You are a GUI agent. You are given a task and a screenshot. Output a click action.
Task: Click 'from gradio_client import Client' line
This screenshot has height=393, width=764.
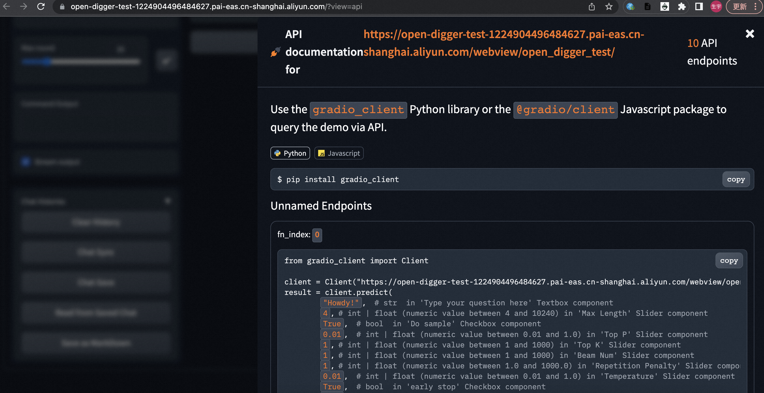coord(356,261)
